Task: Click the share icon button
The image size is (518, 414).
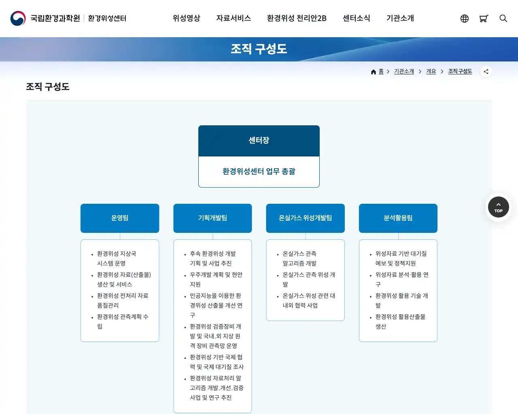Action: click(x=486, y=72)
